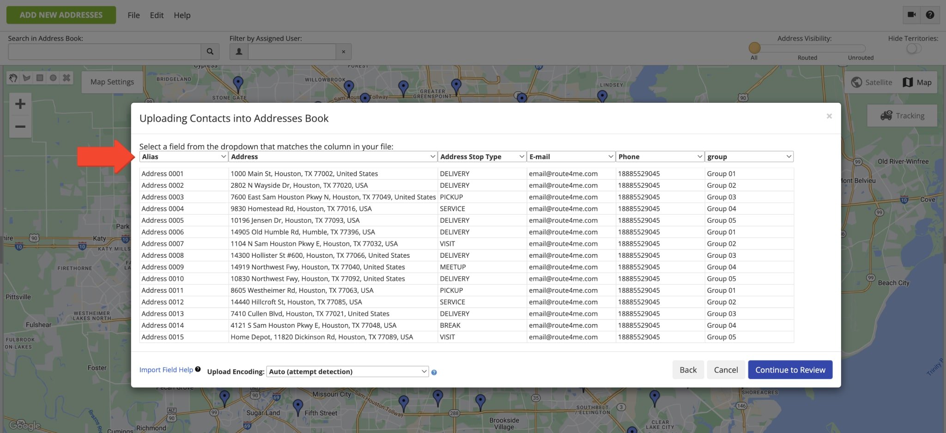
Task: Open Upload Encoding dropdown
Action: 348,372
